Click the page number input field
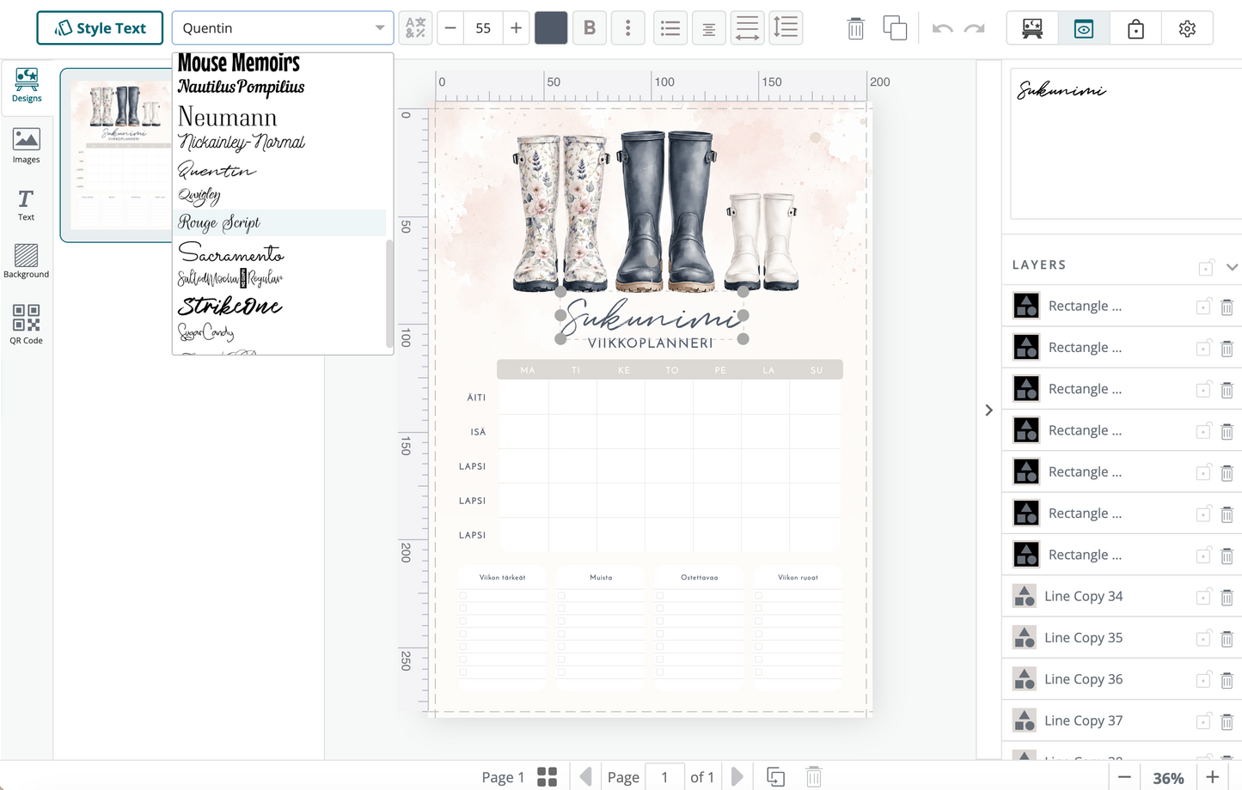The height and width of the screenshot is (790, 1242). click(x=664, y=777)
